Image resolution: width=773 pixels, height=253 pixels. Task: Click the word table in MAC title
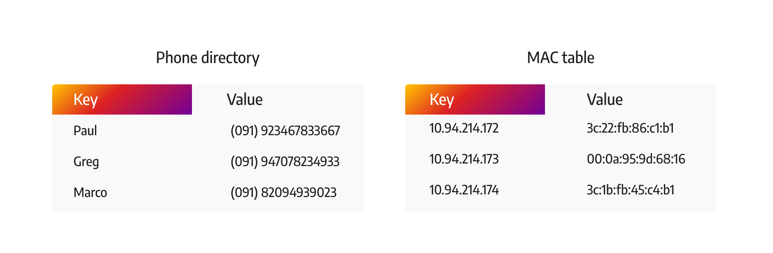(578, 58)
